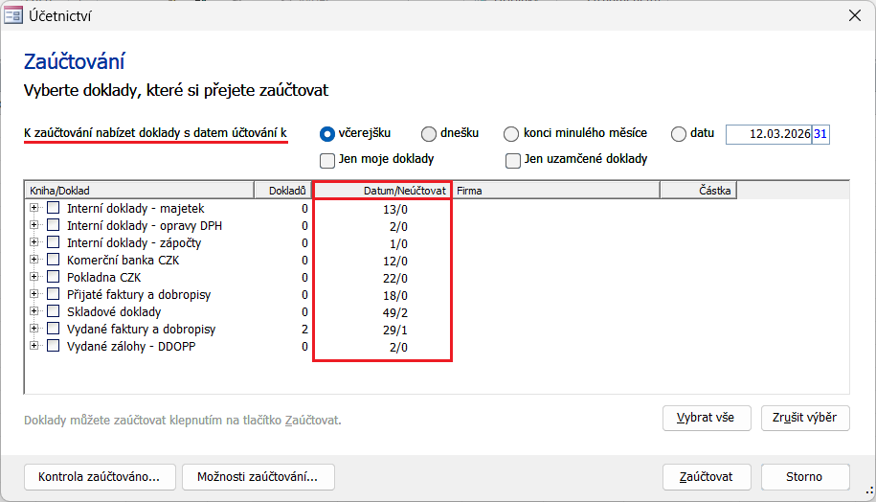
Task: Click the '49/2' value in Skladové doklady row
Action: pyautogui.click(x=395, y=313)
